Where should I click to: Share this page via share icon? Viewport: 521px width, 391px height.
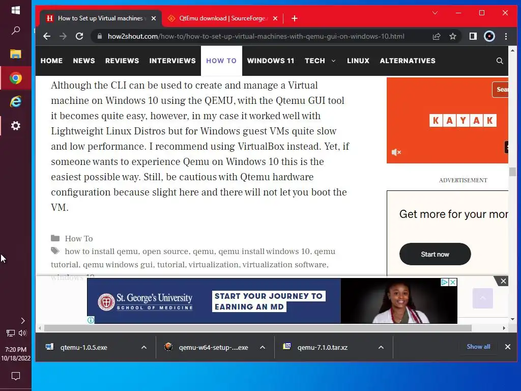coord(436,36)
